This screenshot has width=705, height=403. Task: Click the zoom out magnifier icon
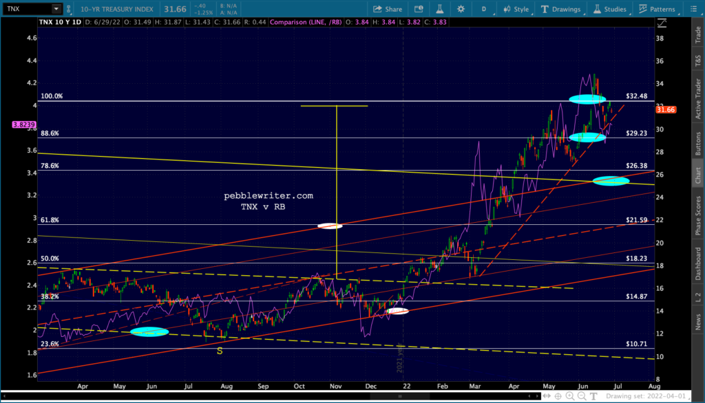[582, 396]
